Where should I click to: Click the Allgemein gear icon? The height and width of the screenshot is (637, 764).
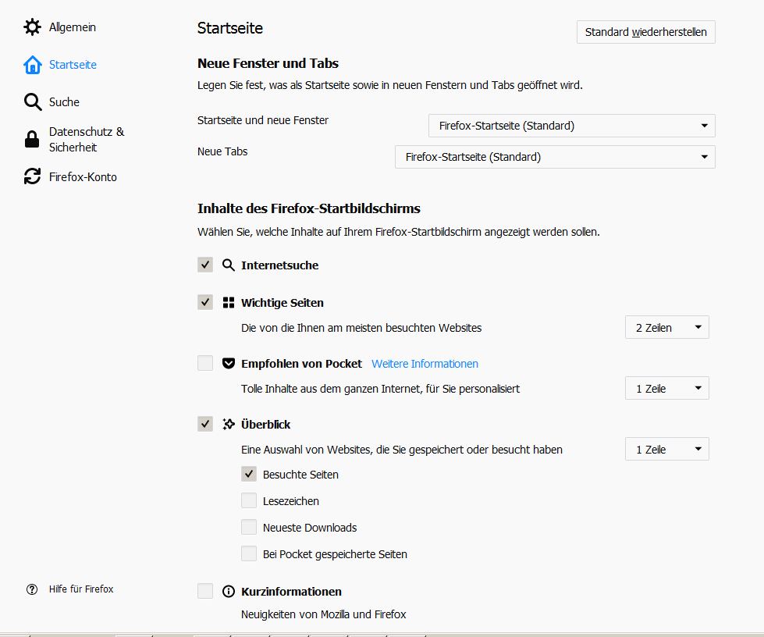coord(32,27)
